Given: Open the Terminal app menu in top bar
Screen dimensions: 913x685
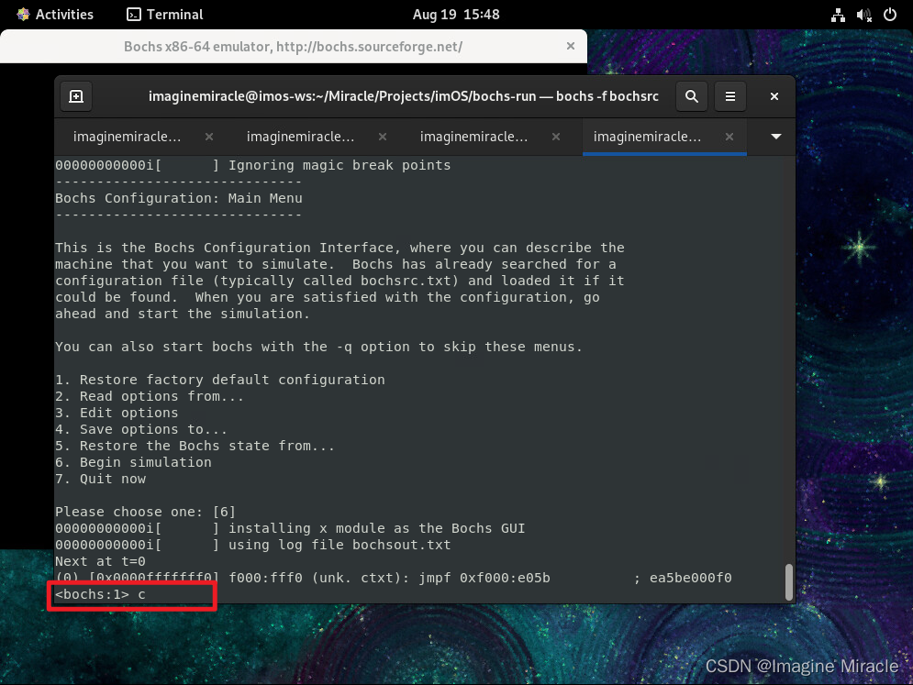Looking at the screenshot, I should pos(165,15).
